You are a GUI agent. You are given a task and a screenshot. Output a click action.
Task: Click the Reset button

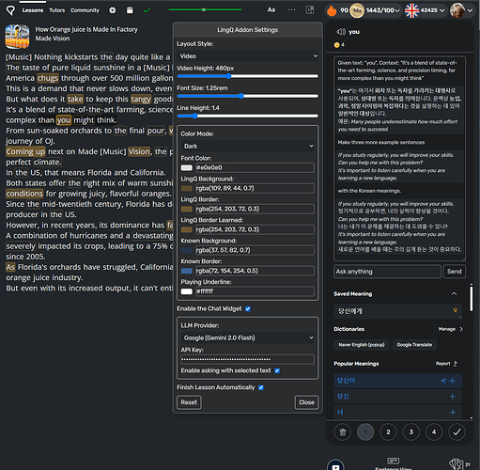(189, 402)
